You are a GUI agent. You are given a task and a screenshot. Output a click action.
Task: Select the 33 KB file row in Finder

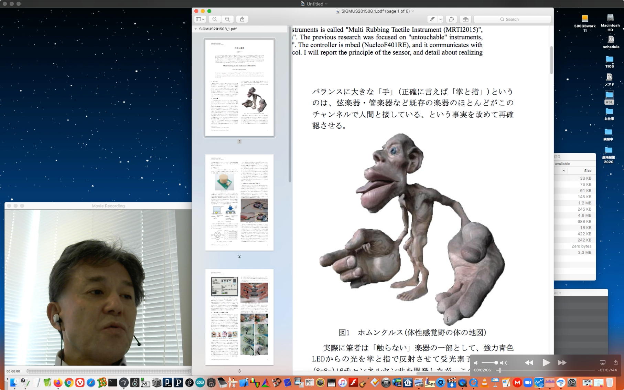click(575, 178)
